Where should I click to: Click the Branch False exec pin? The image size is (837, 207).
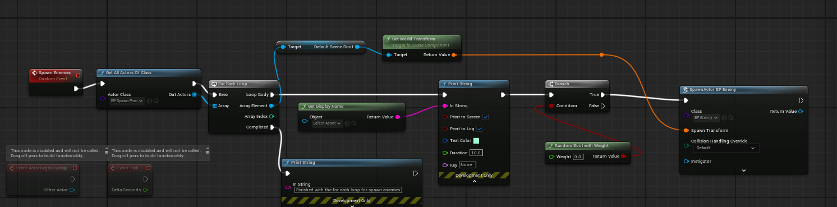(x=603, y=105)
